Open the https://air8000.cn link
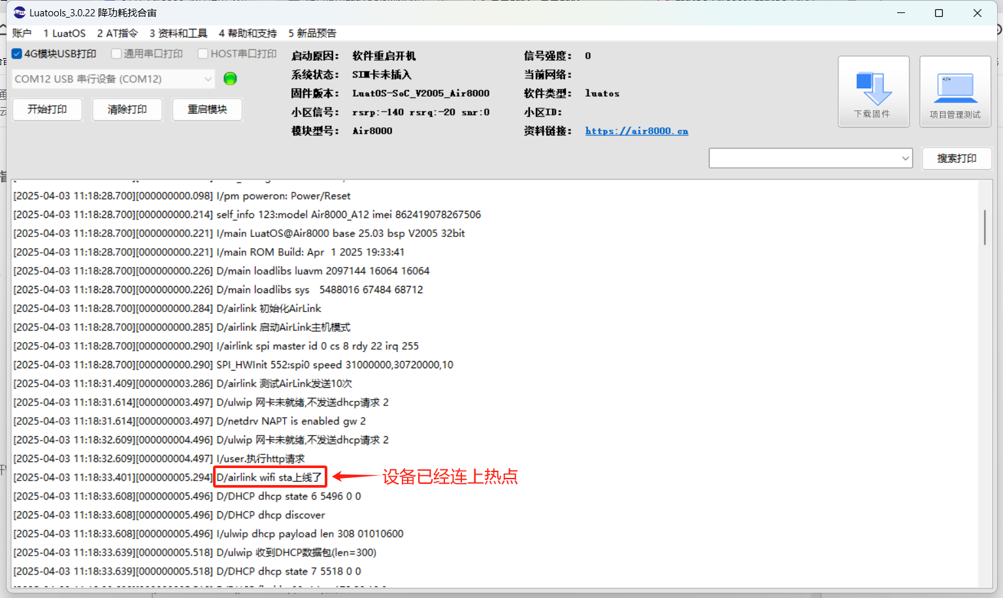This screenshot has width=1003, height=598. 636,131
